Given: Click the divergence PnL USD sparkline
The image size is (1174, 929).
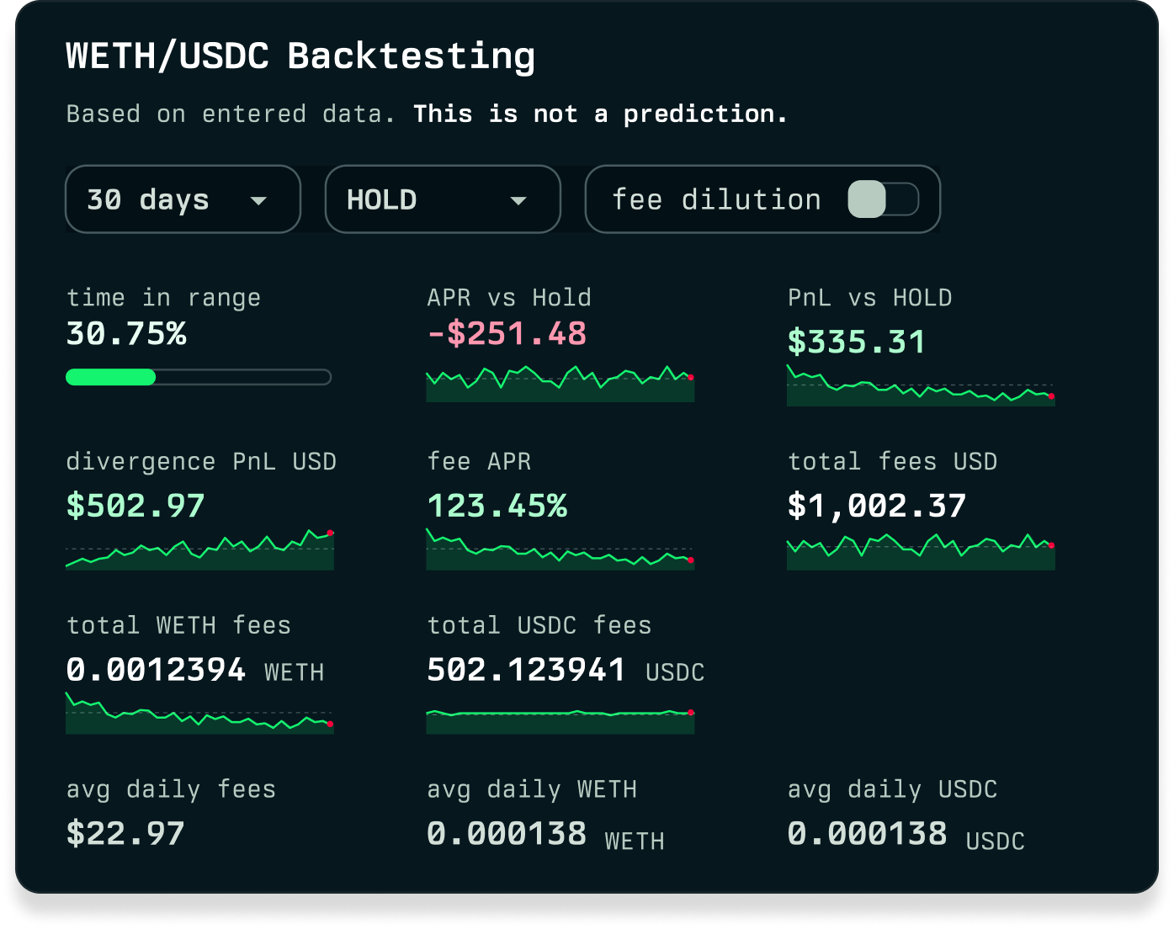Looking at the screenshot, I should (x=199, y=550).
